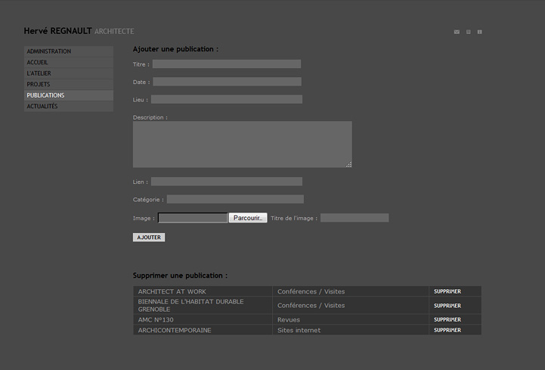The image size is (545, 370).
Task: Open ACTUALITÉS in the sidebar
Action: 69,106
